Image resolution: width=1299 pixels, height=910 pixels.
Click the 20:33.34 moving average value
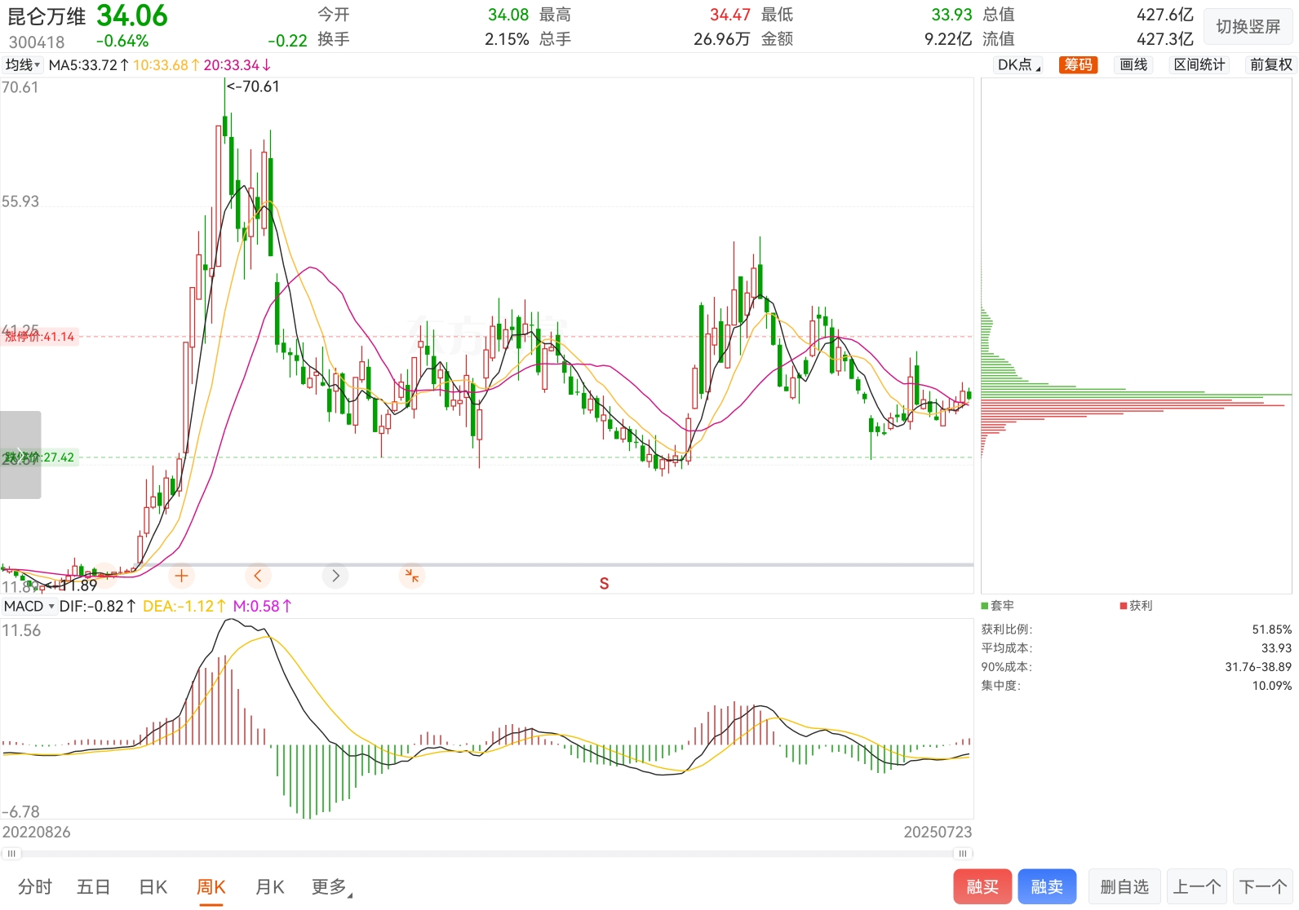point(237,64)
